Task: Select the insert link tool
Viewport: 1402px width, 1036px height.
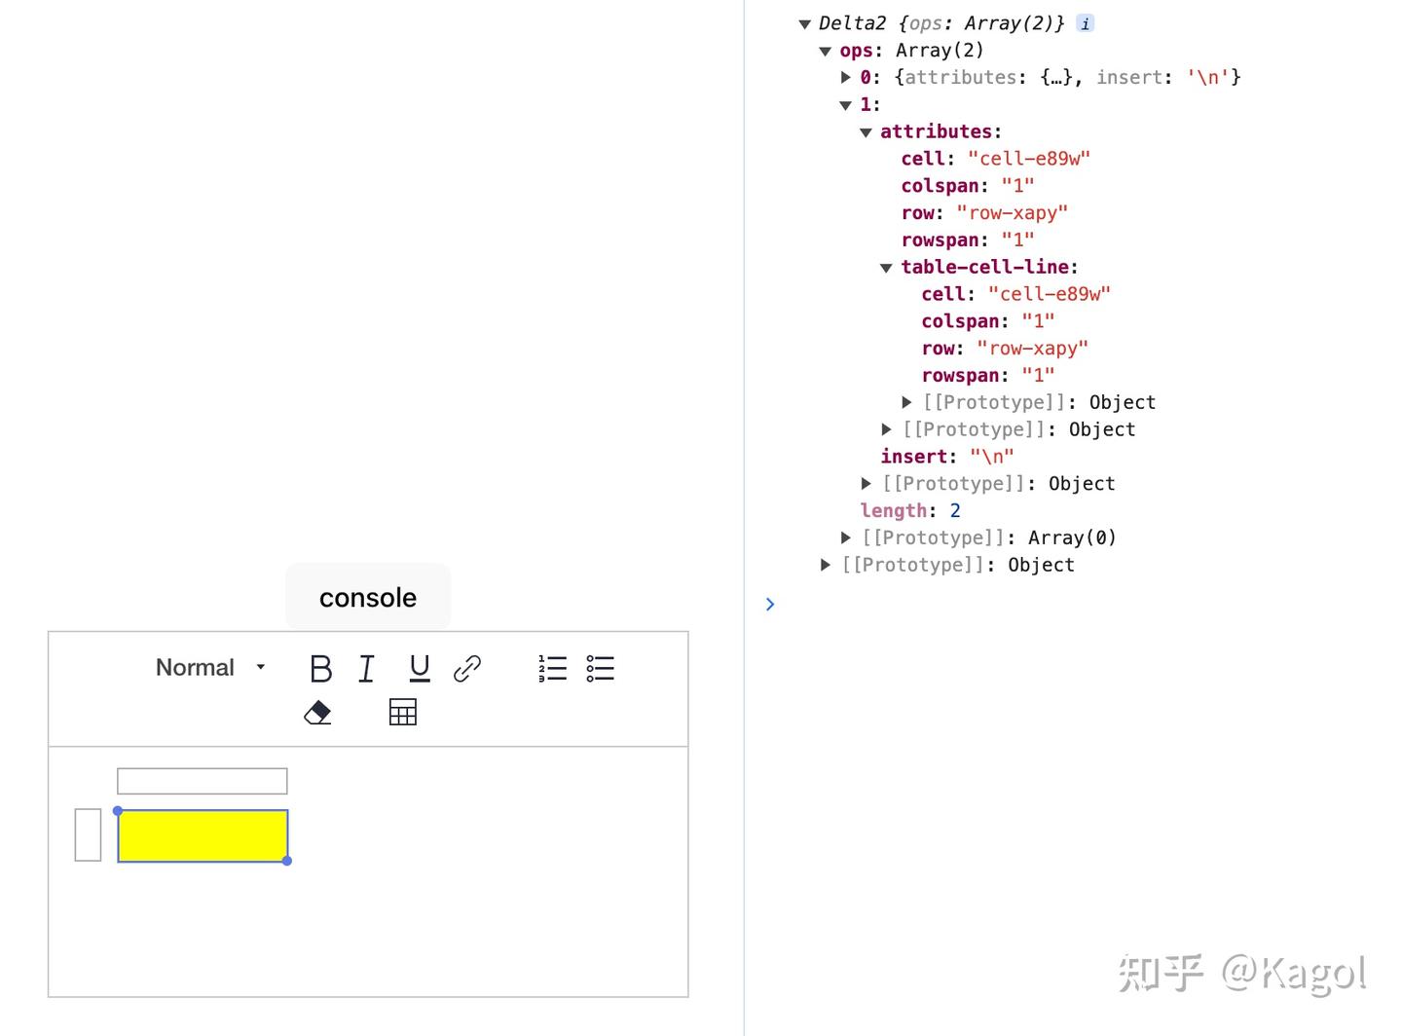Action: tap(466, 668)
